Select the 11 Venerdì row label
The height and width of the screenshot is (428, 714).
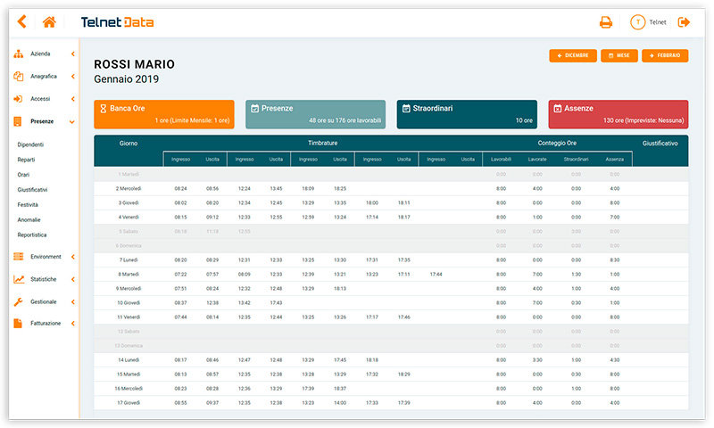(x=129, y=317)
